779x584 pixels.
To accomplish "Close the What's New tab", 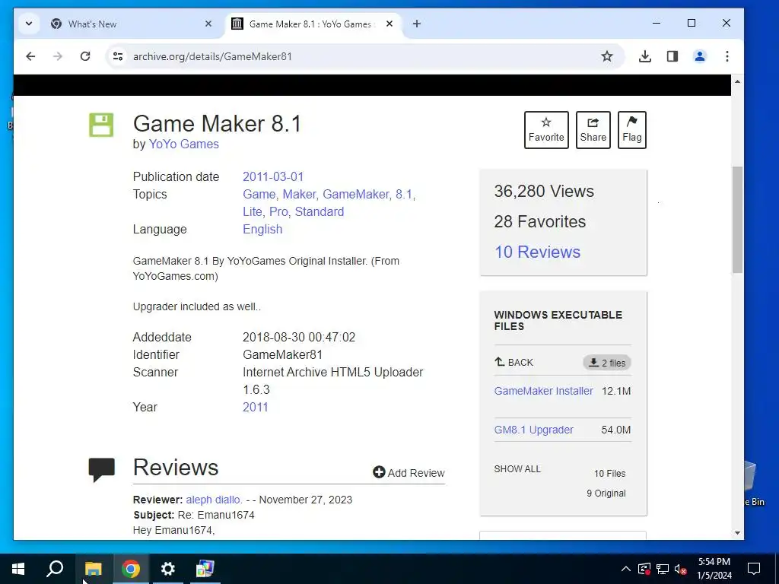I will coord(208,24).
